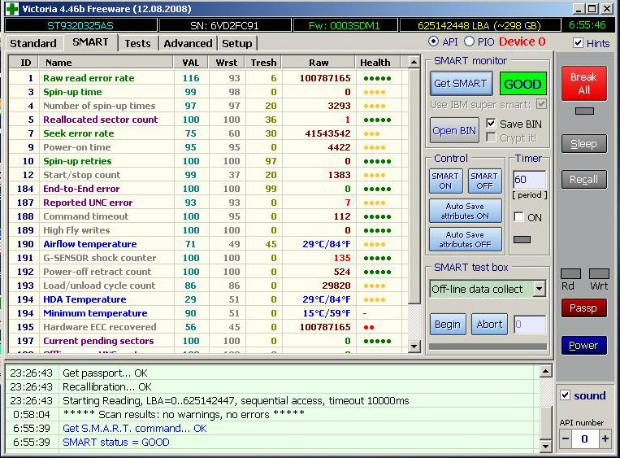Select the Reallocated sector count row
This screenshot has height=458, width=620.
[100, 120]
